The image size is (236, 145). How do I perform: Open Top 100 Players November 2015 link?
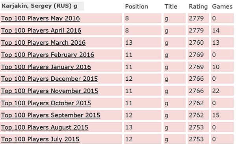[50, 91]
